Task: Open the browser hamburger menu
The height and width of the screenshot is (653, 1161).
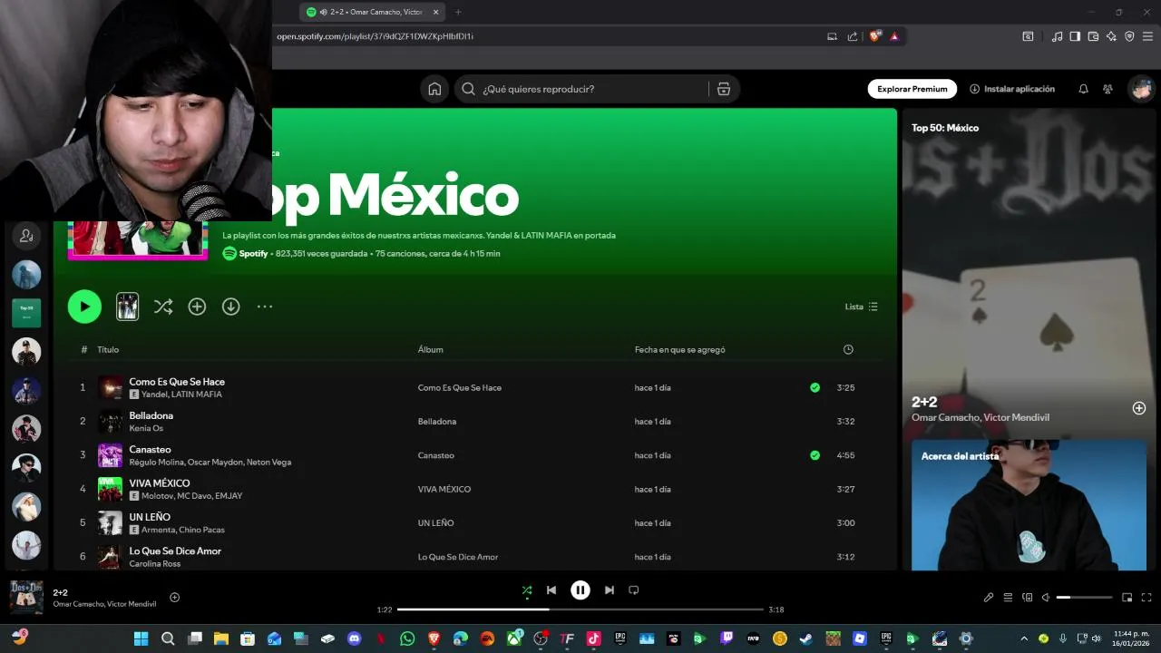Action: tap(1147, 36)
